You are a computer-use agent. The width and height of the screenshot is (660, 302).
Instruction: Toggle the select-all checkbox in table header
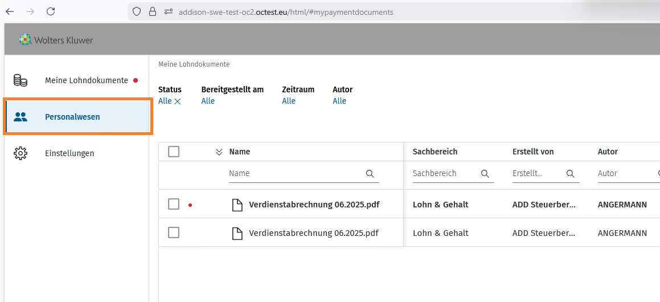174,152
